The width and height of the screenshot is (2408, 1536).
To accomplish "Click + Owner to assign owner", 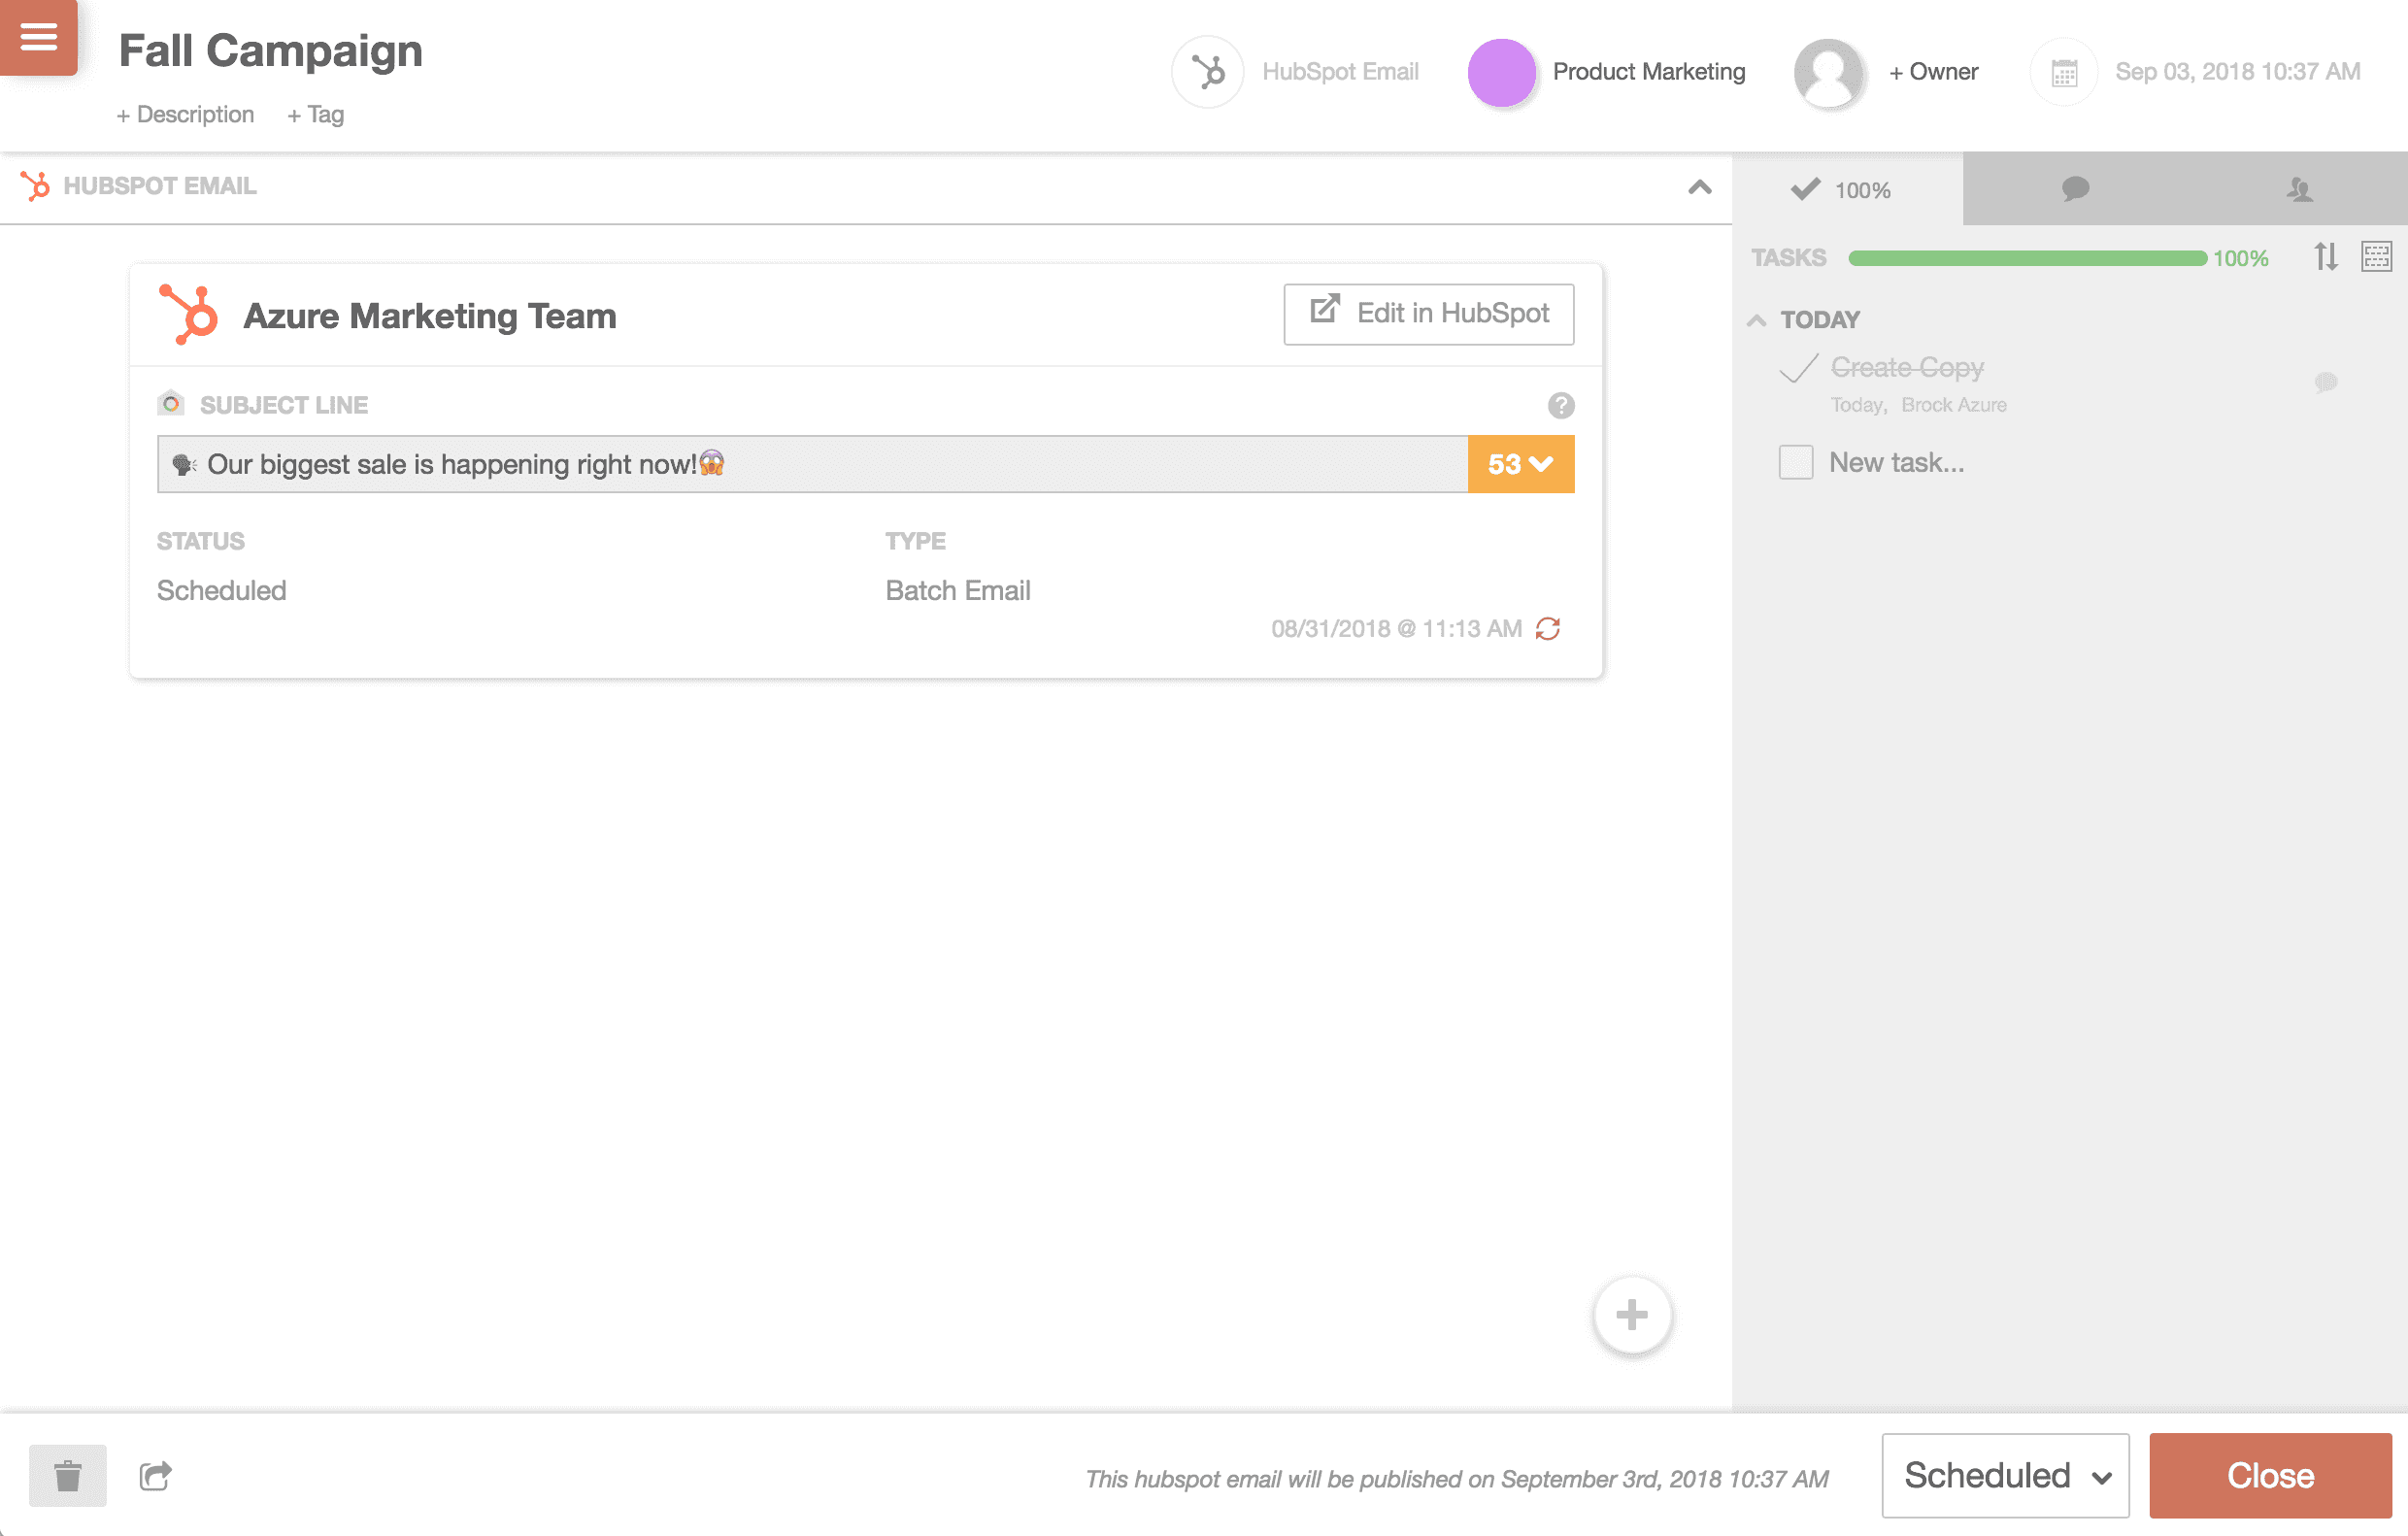I will pos(1933,72).
